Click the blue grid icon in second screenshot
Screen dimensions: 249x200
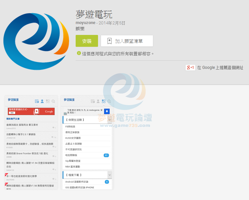pos(104,101)
